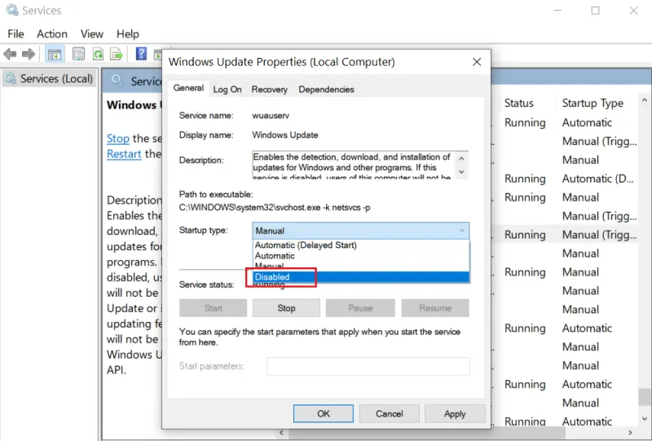Click the Service status label

[x=207, y=284]
